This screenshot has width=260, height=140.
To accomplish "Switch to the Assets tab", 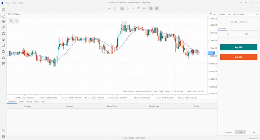I will (37, 102).
